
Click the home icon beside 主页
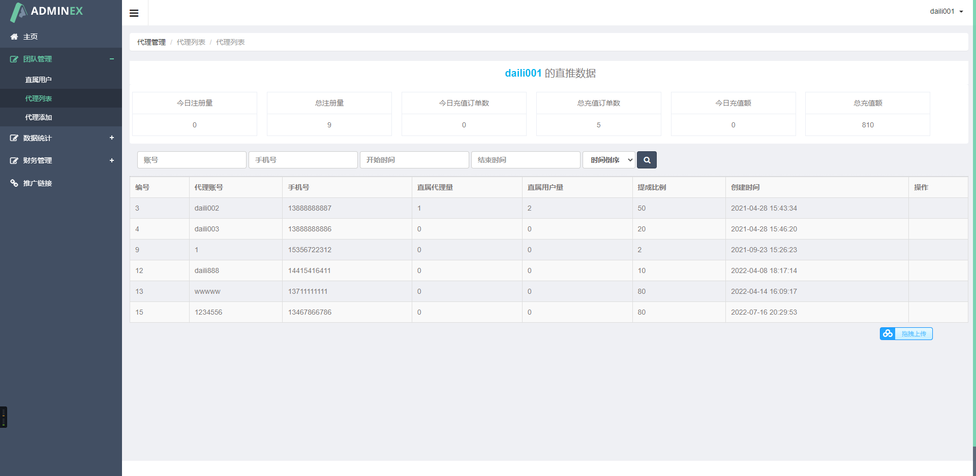(14, 37)
